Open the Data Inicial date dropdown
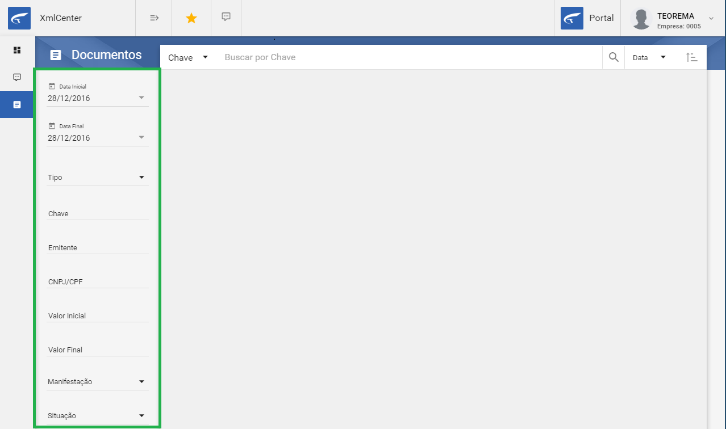 [98, 98]
